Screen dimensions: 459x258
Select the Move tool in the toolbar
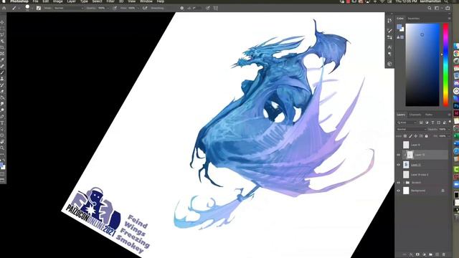(2, 22)
